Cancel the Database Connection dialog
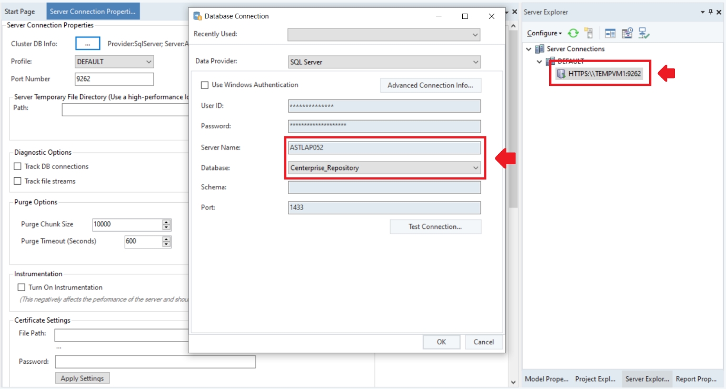The height and width of the screenshot is (389, 726). [x=484, y=342]
